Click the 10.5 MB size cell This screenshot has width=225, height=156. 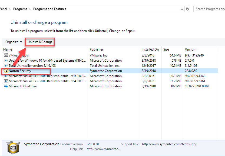(x=175, y=66)
